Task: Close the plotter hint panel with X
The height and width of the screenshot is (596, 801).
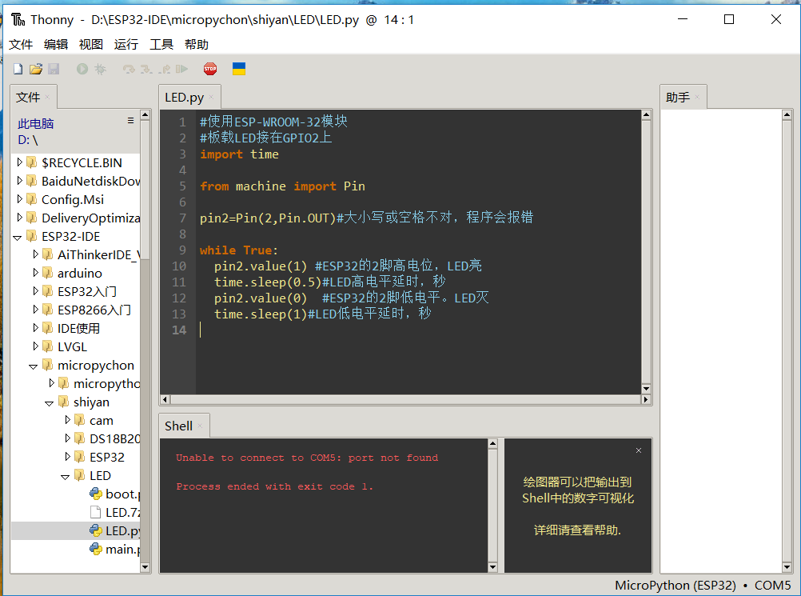Action: (638, 450)
